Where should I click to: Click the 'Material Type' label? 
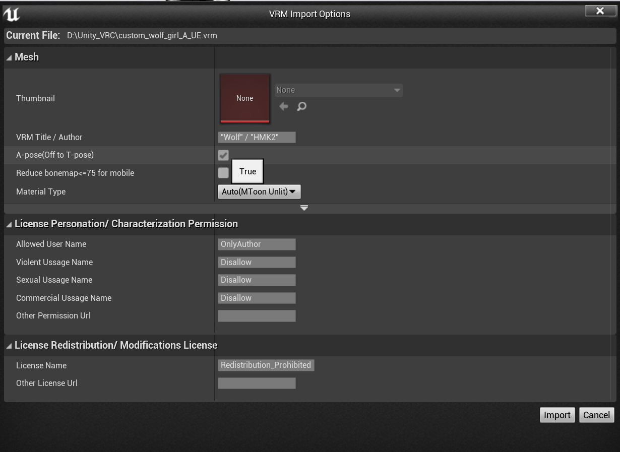pos(41,191)
